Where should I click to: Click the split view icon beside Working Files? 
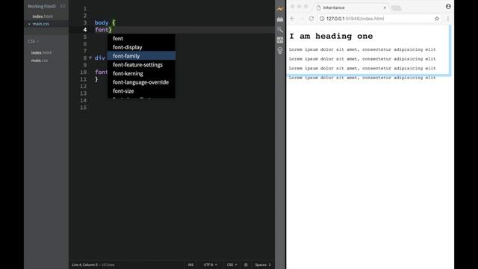pos(63,6)
